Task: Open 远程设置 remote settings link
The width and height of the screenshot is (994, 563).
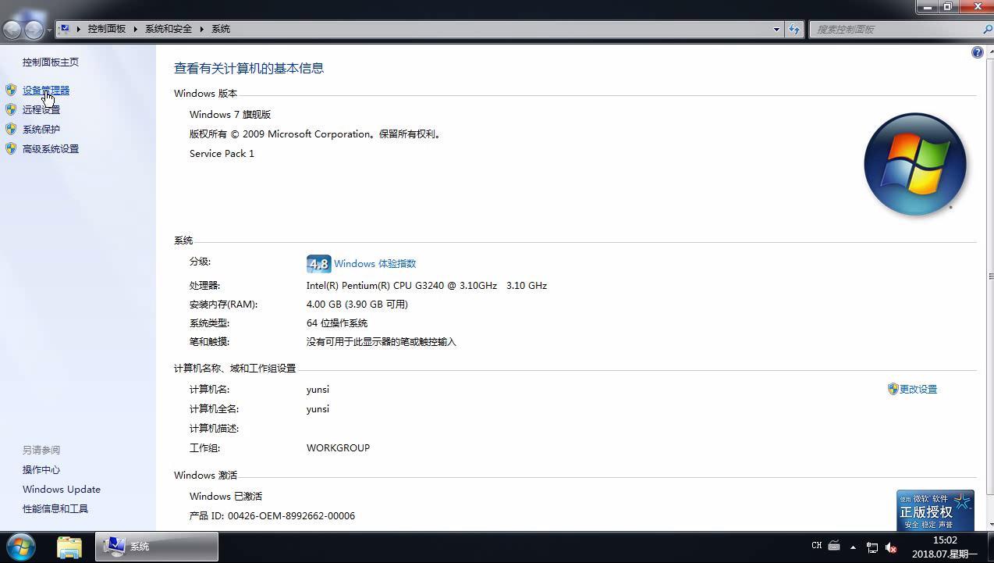Action: (41, 110)
